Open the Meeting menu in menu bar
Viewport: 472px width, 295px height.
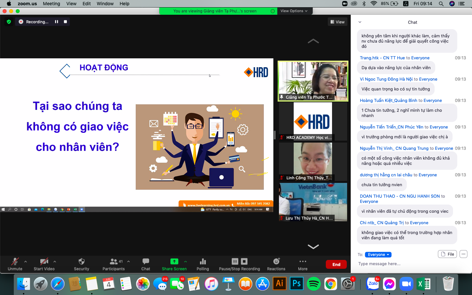point(51,4)
